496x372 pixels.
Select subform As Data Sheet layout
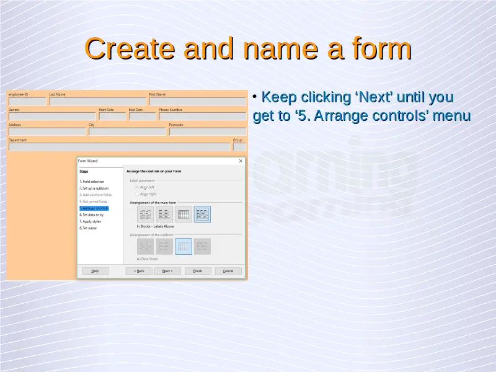[184, 246]
